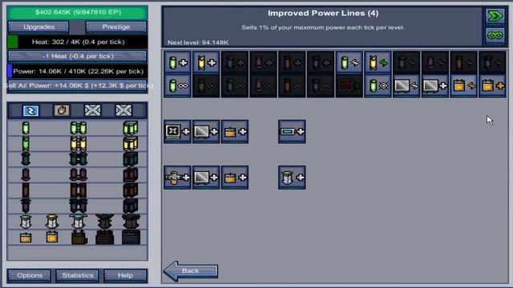Select locked yellow cell infinity upgrade

206,86
